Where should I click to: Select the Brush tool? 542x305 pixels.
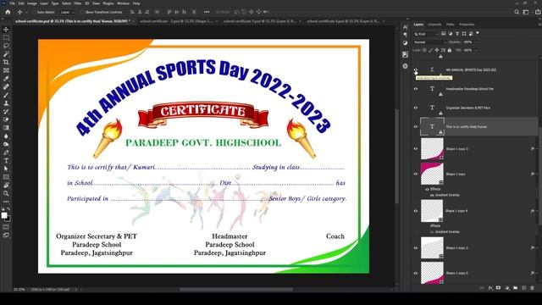6,95
